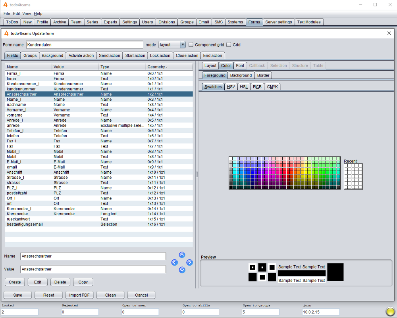Click the Form name input field
The height and width of the screenshot is (318, 397).
coord(85,45)
